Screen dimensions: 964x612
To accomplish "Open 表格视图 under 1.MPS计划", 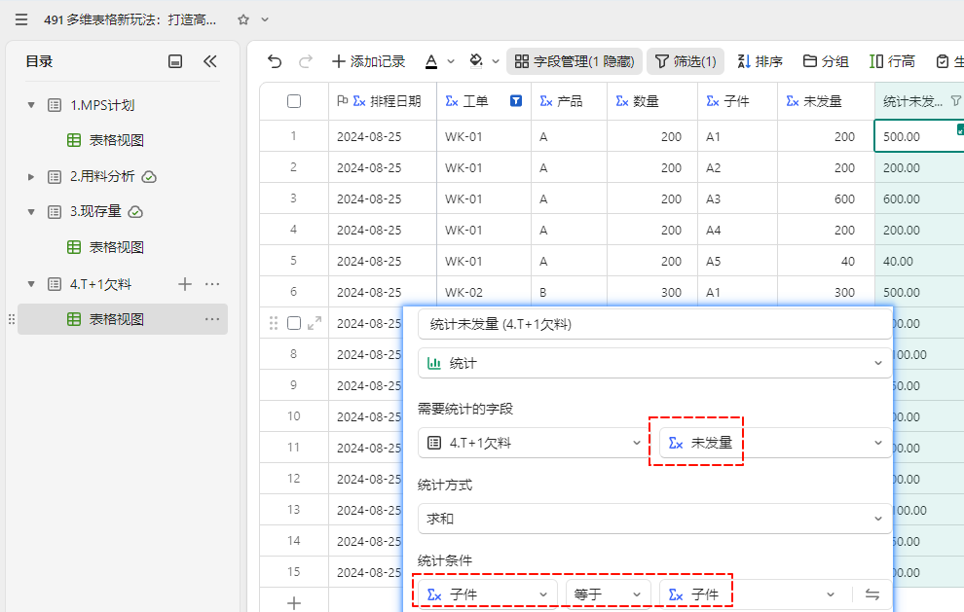I will pyautogui.click(x=116, y=140).
